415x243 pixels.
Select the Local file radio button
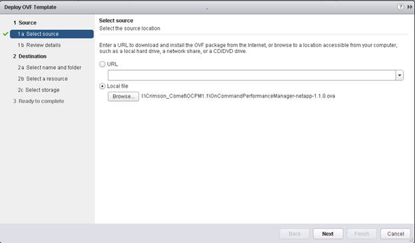tap(102, 86)
